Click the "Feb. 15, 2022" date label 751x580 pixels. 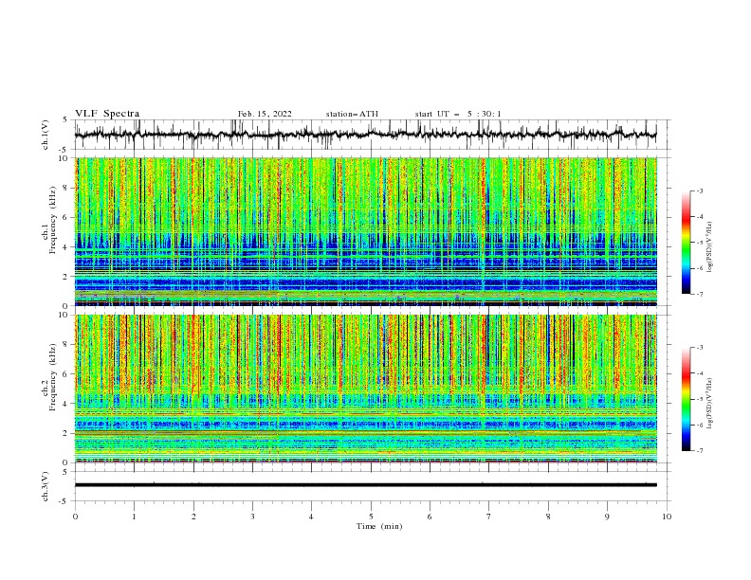tap(265, 114)
